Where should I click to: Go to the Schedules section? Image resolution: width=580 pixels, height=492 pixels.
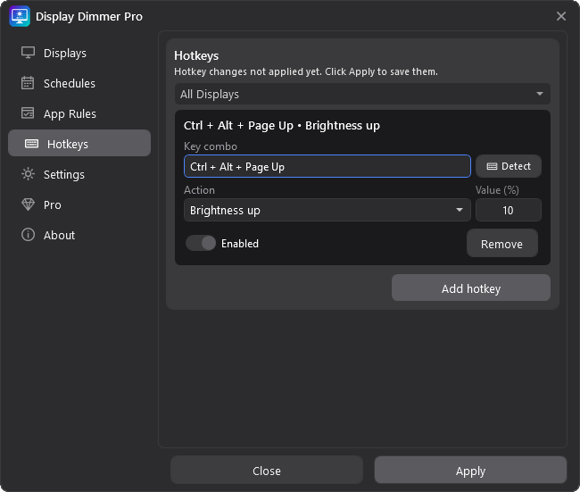[x=79, y=83]
